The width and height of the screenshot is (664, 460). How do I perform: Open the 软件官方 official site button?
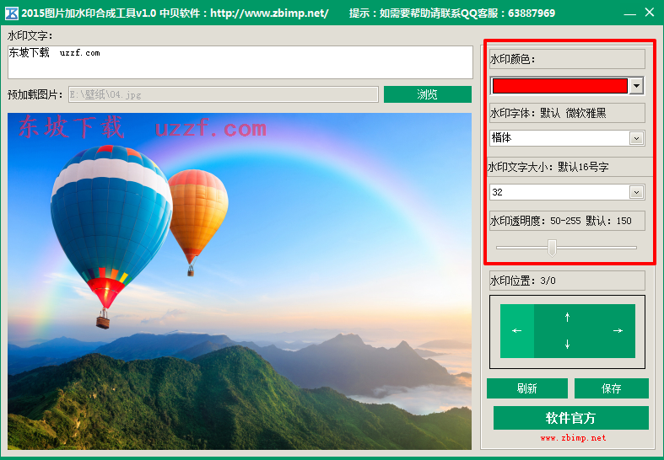571,418
